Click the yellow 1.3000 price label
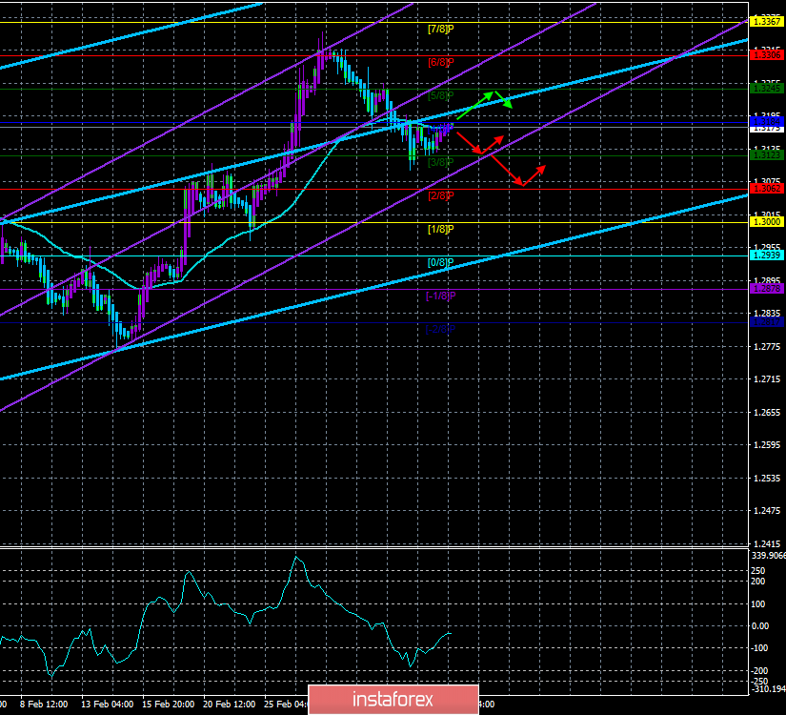 click(x=766, y=222)
